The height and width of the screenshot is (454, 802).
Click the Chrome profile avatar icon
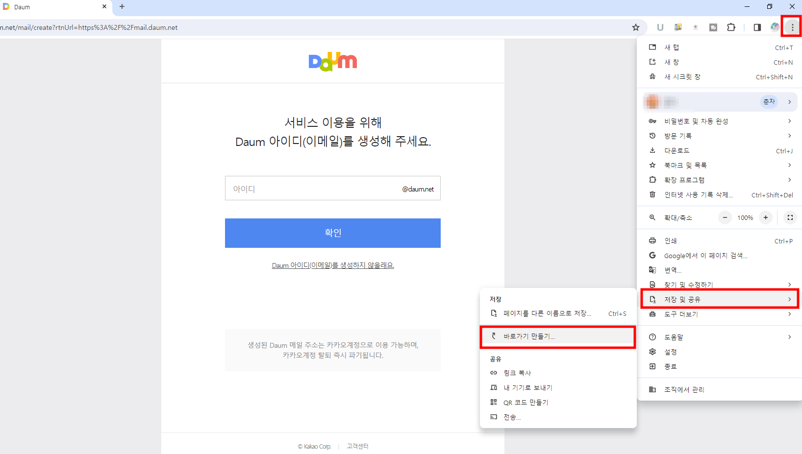775,27
